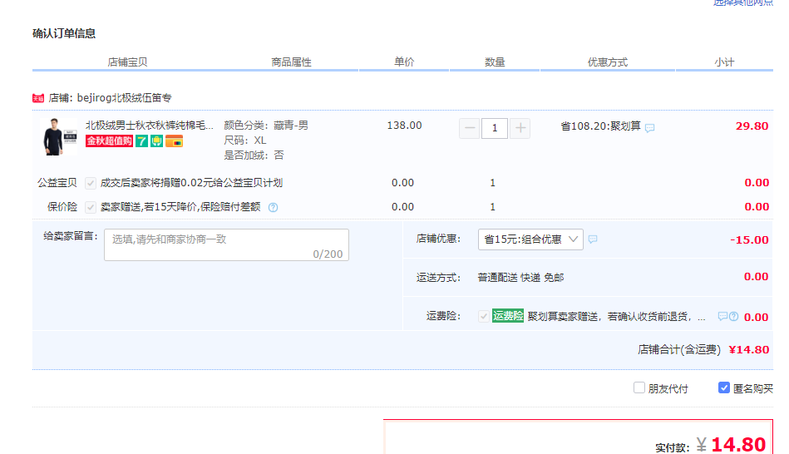Image resolution: width=789 pixels, height=454 pixels.
Task: Increase quantity with the plus button
Action: click(x=520, y=128)
